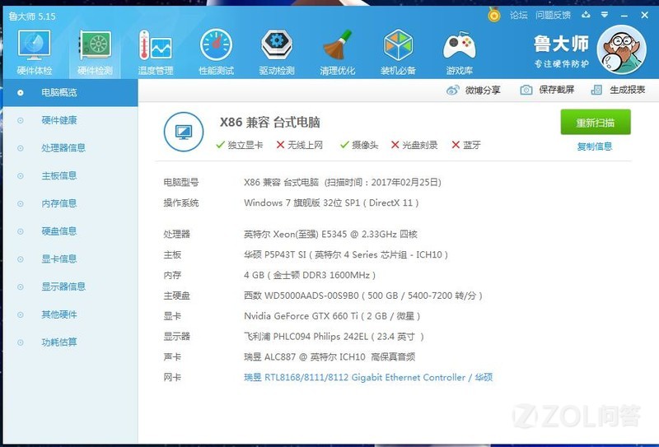This screenshot has height=447, width=659.
Task: Select 电脑概览 in the sidebar
Action: coord(70,92)
